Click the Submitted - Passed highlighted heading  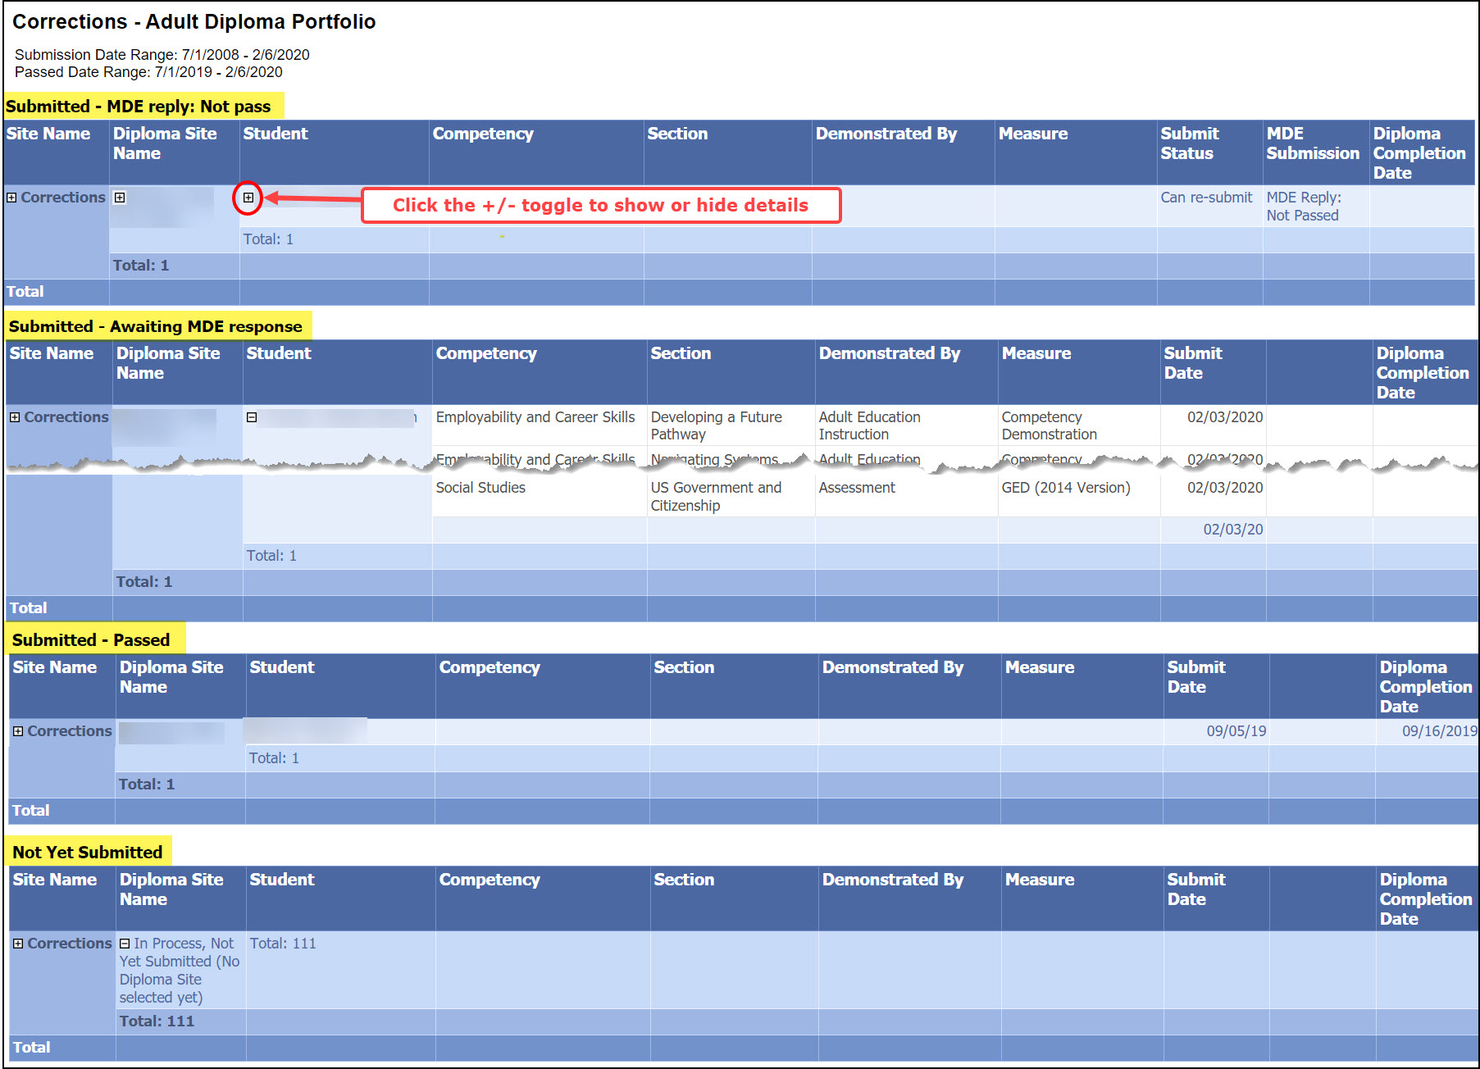pyautogui.click(x=91, y=640)
